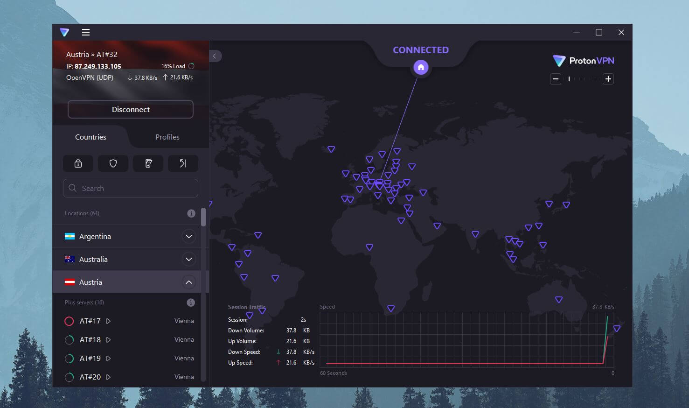Click the AT#18 load circle
Viewport: 689px width, 408px height.
pos(69,340)
